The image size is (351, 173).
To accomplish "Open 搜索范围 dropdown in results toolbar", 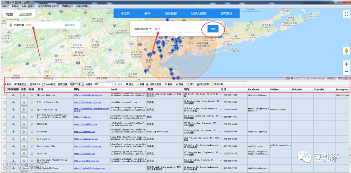I will pos(76,84).
